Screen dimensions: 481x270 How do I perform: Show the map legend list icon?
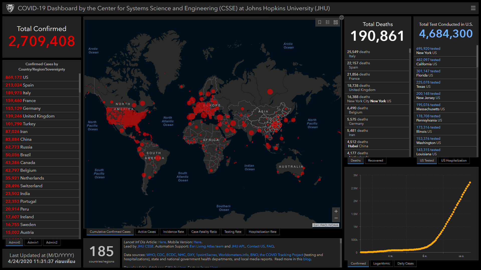click(x=328, y=22)
